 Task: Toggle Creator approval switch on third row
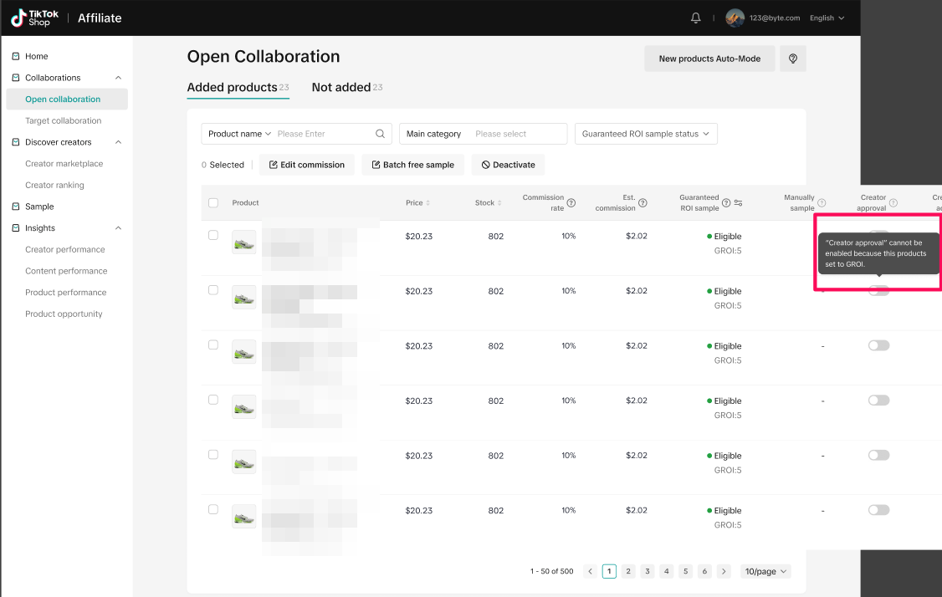[878, 345]
